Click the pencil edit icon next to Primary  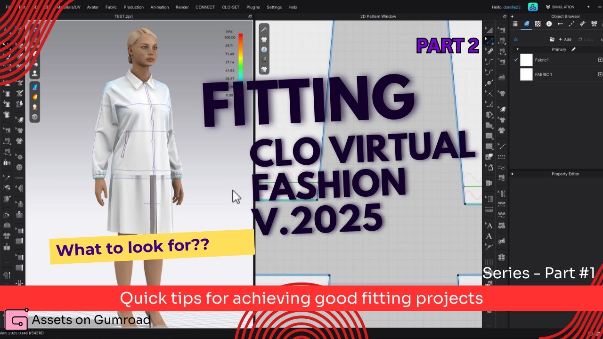coord(573,49)
